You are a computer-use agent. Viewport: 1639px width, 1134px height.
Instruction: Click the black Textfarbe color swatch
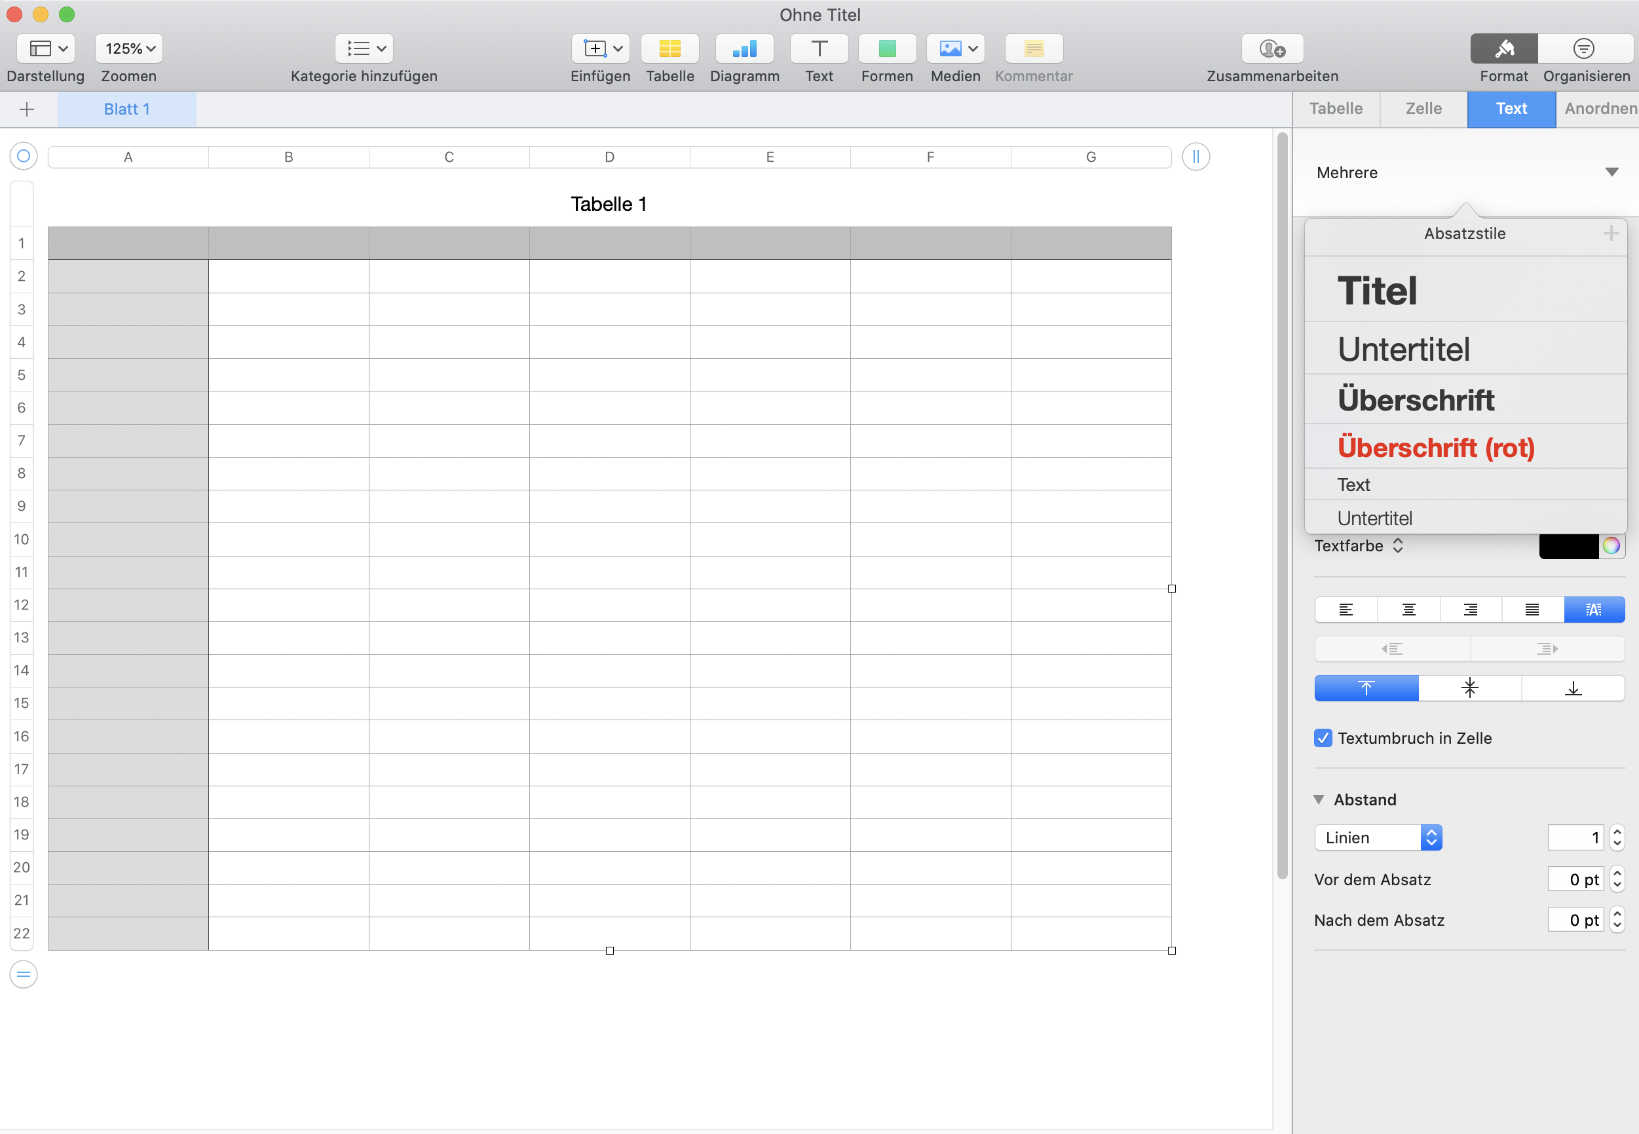click(1568, 545)
